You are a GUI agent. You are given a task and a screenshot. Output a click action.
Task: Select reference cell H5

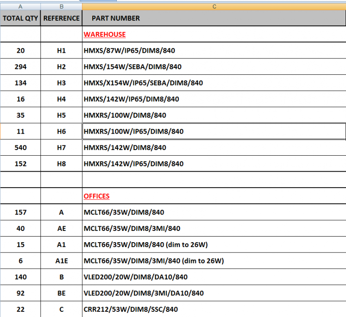click(61, 115)
